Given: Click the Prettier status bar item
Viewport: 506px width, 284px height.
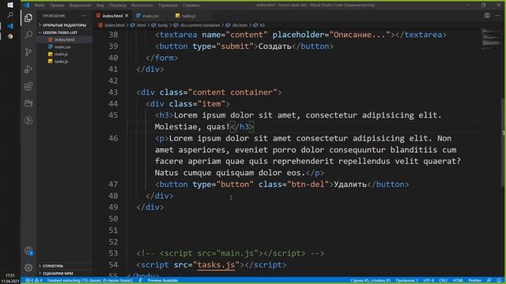Looking at the screenshot, I should (474, 281).
